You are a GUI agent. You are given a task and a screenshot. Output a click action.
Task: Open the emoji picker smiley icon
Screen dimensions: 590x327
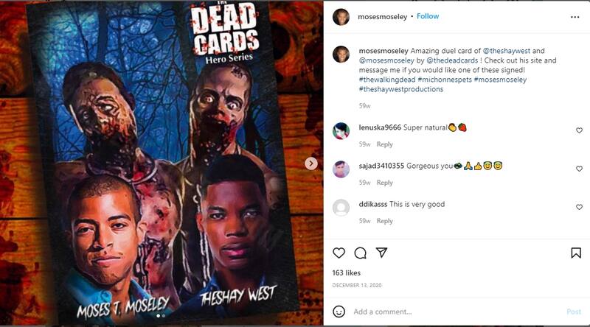(339, 312)
